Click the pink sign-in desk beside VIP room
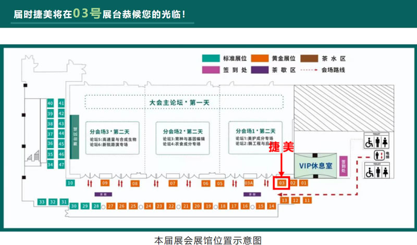This screenshot has height=245, width=417. click(343, 166)
